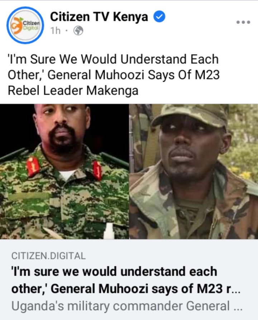Open the Citizen Digital profile picture
Viewport: 258px width, 320px height.
click(25, 25)
